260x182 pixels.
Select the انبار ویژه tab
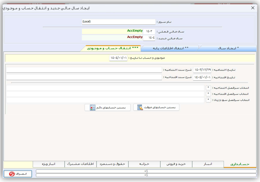click(x=49, y=164)
